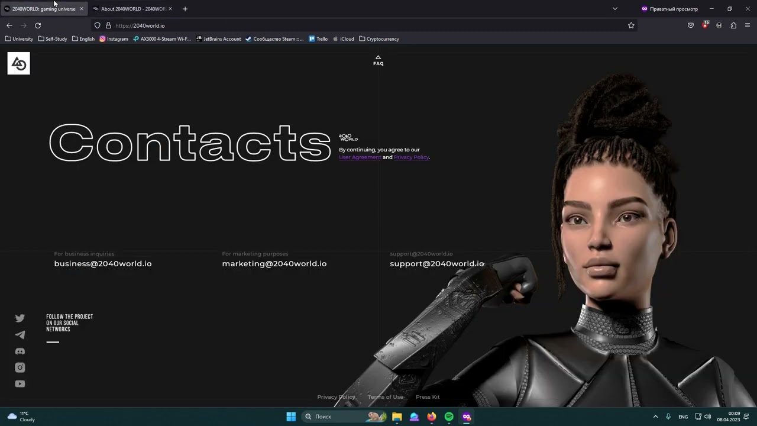Open the taskbar clock and calendar
Image resolution: width=757 pixels, height=426 pixels.
point(729,417)
